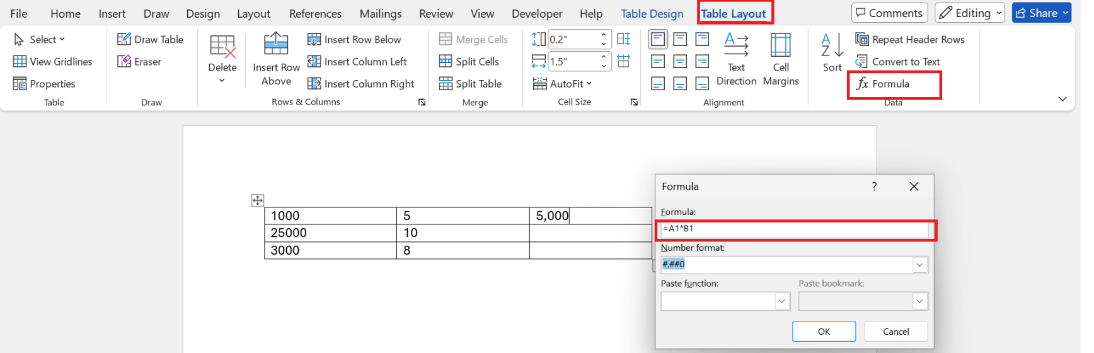Change Text Direction
The width and height of the screenshot is (1094, 353).
click(x=736, y=60)
